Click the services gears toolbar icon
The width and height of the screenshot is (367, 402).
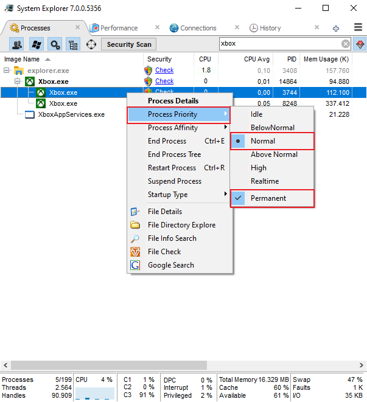click(55, 44)
